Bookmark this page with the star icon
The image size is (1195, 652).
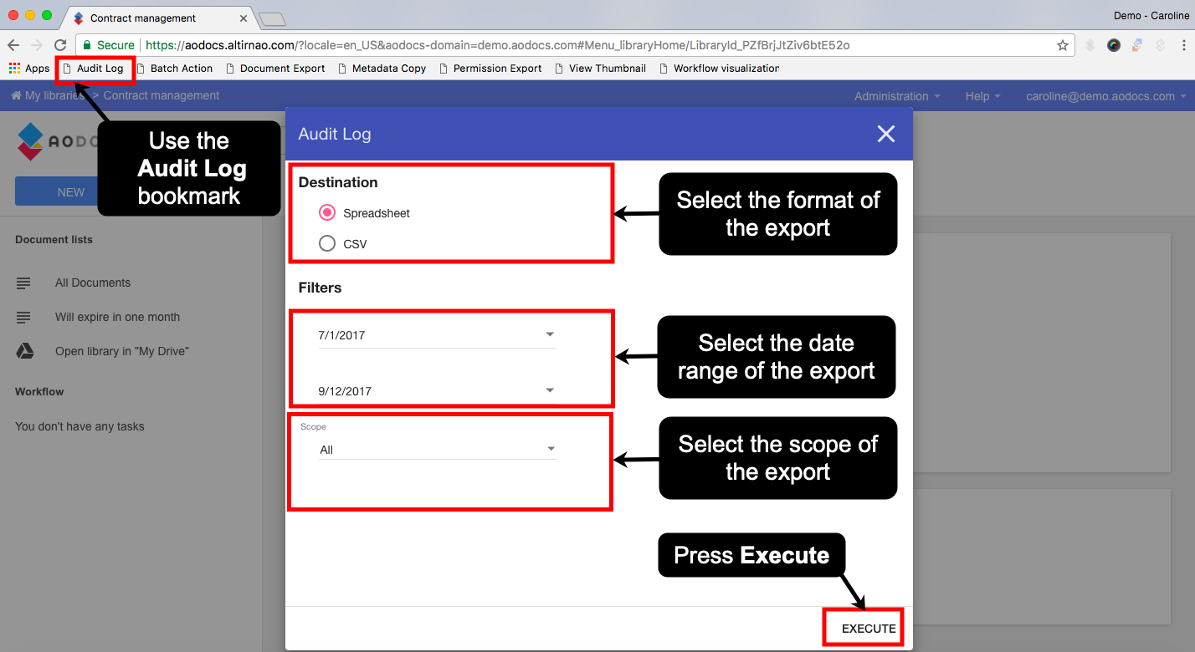[x=1063, y=45]
